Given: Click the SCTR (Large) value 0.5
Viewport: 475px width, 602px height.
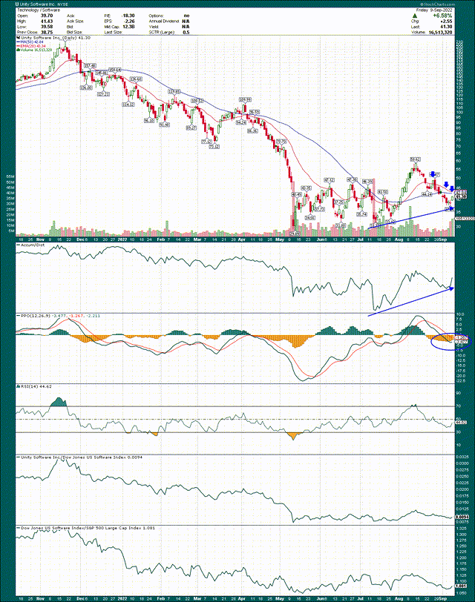Looking at the screenshot, I should pyautogui.click(x=186, y=33).
